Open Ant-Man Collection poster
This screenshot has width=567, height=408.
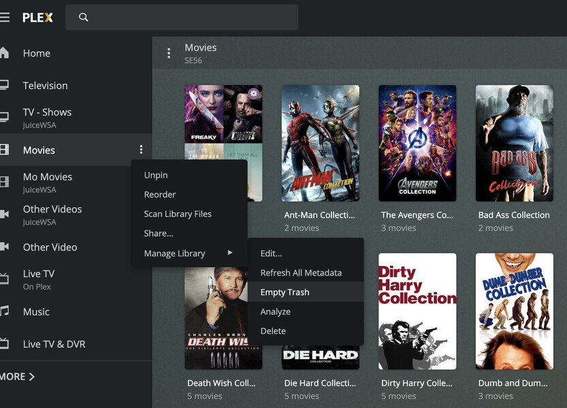(321, 143)
